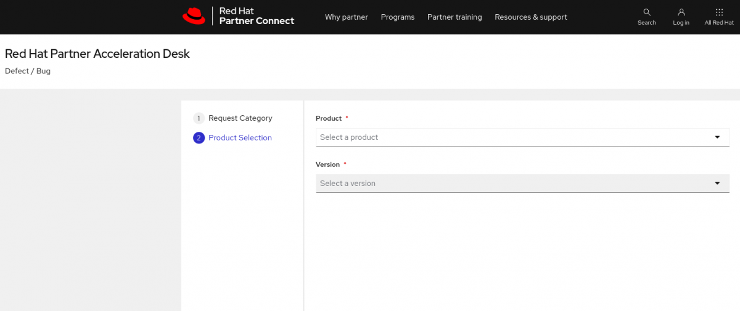This screenshot has width=740, height=311.
Task: Click the Version dropdown caret arrow
Action: (x=717, y=184)
